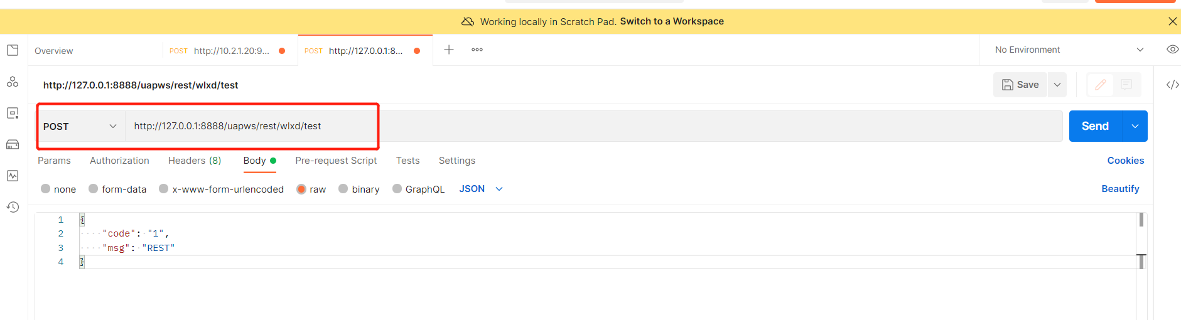Click the closing brace on line 4
Image resolution: width=1181 pixels, height=320 pixels.
[82, 262]
